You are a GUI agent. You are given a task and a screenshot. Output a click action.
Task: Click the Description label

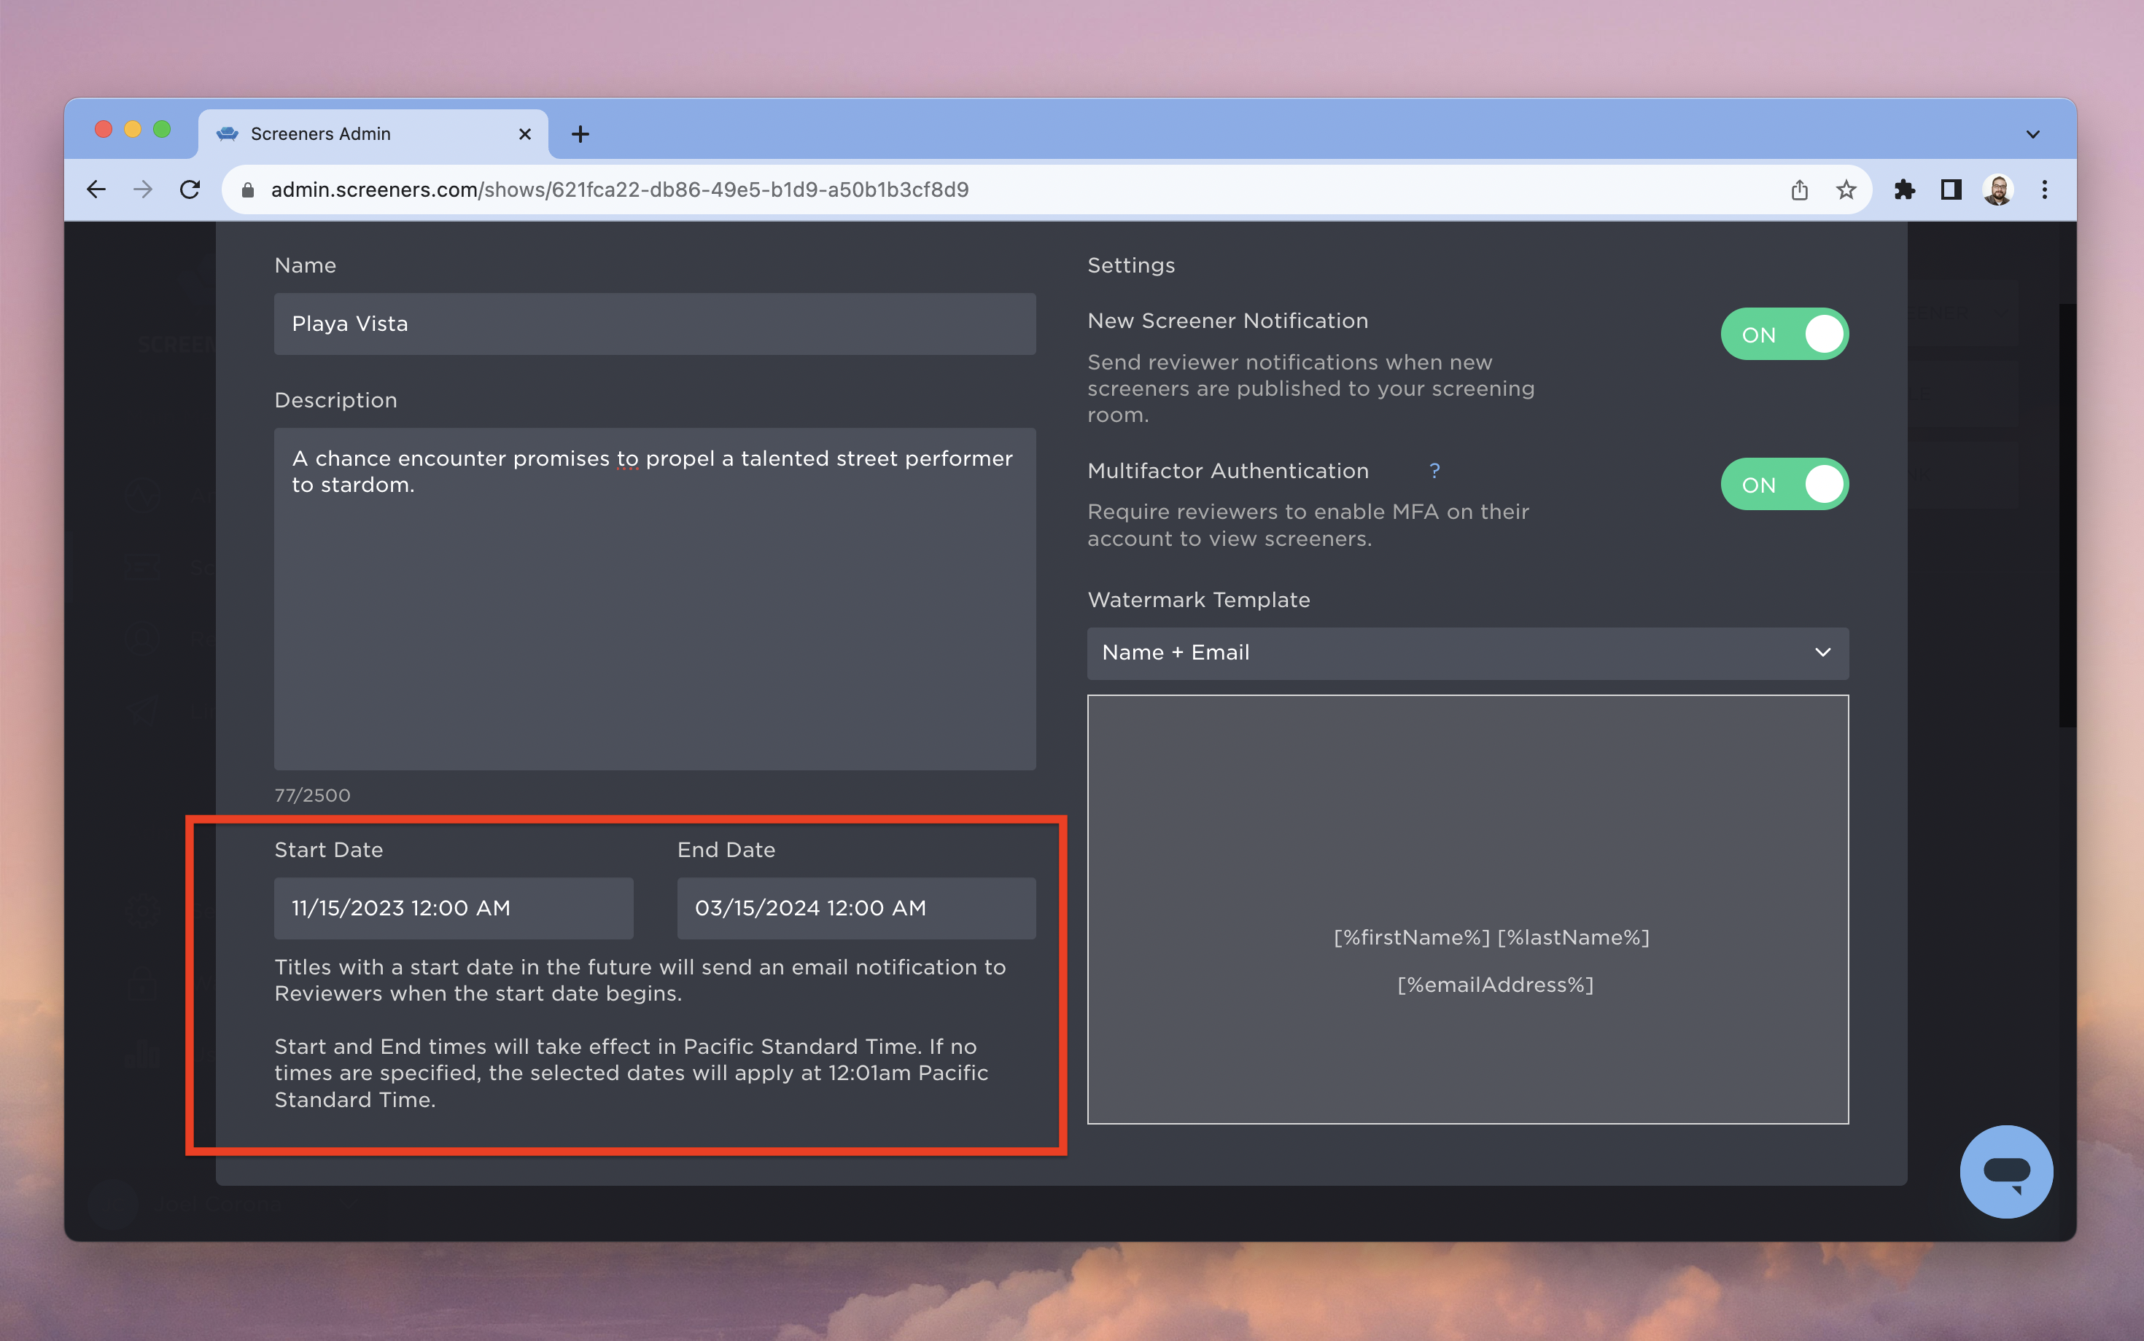click(335, 400)
